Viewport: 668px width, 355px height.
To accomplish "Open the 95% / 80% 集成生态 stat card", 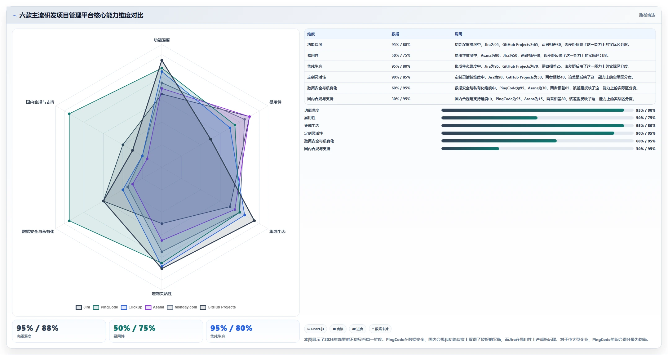I will [253, 331].
